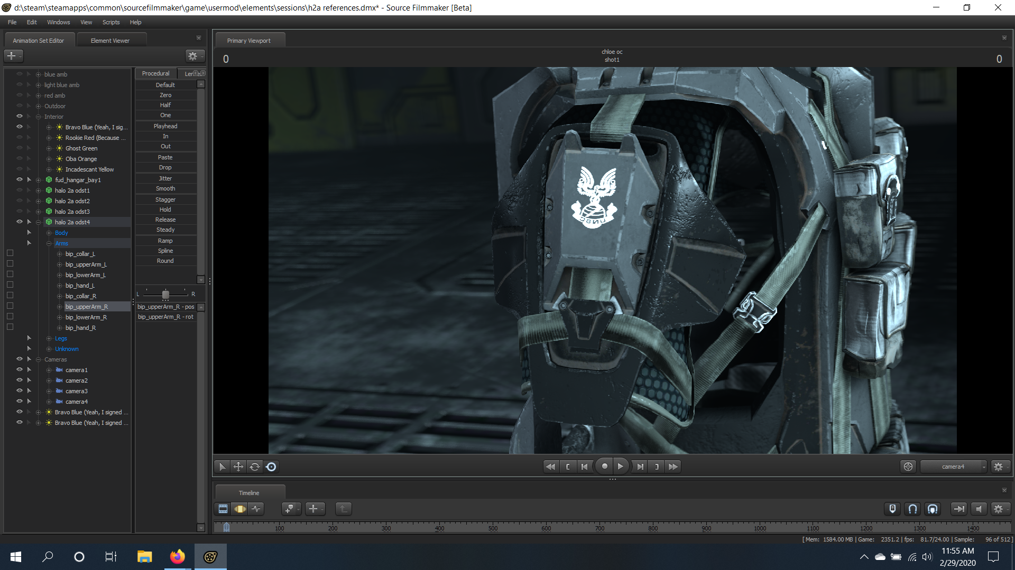The height and width of the screenshot is (570, 1015).
Task: Toggle timeline snapping magnet
Action: pyautogui.click(x=912, y=509)
